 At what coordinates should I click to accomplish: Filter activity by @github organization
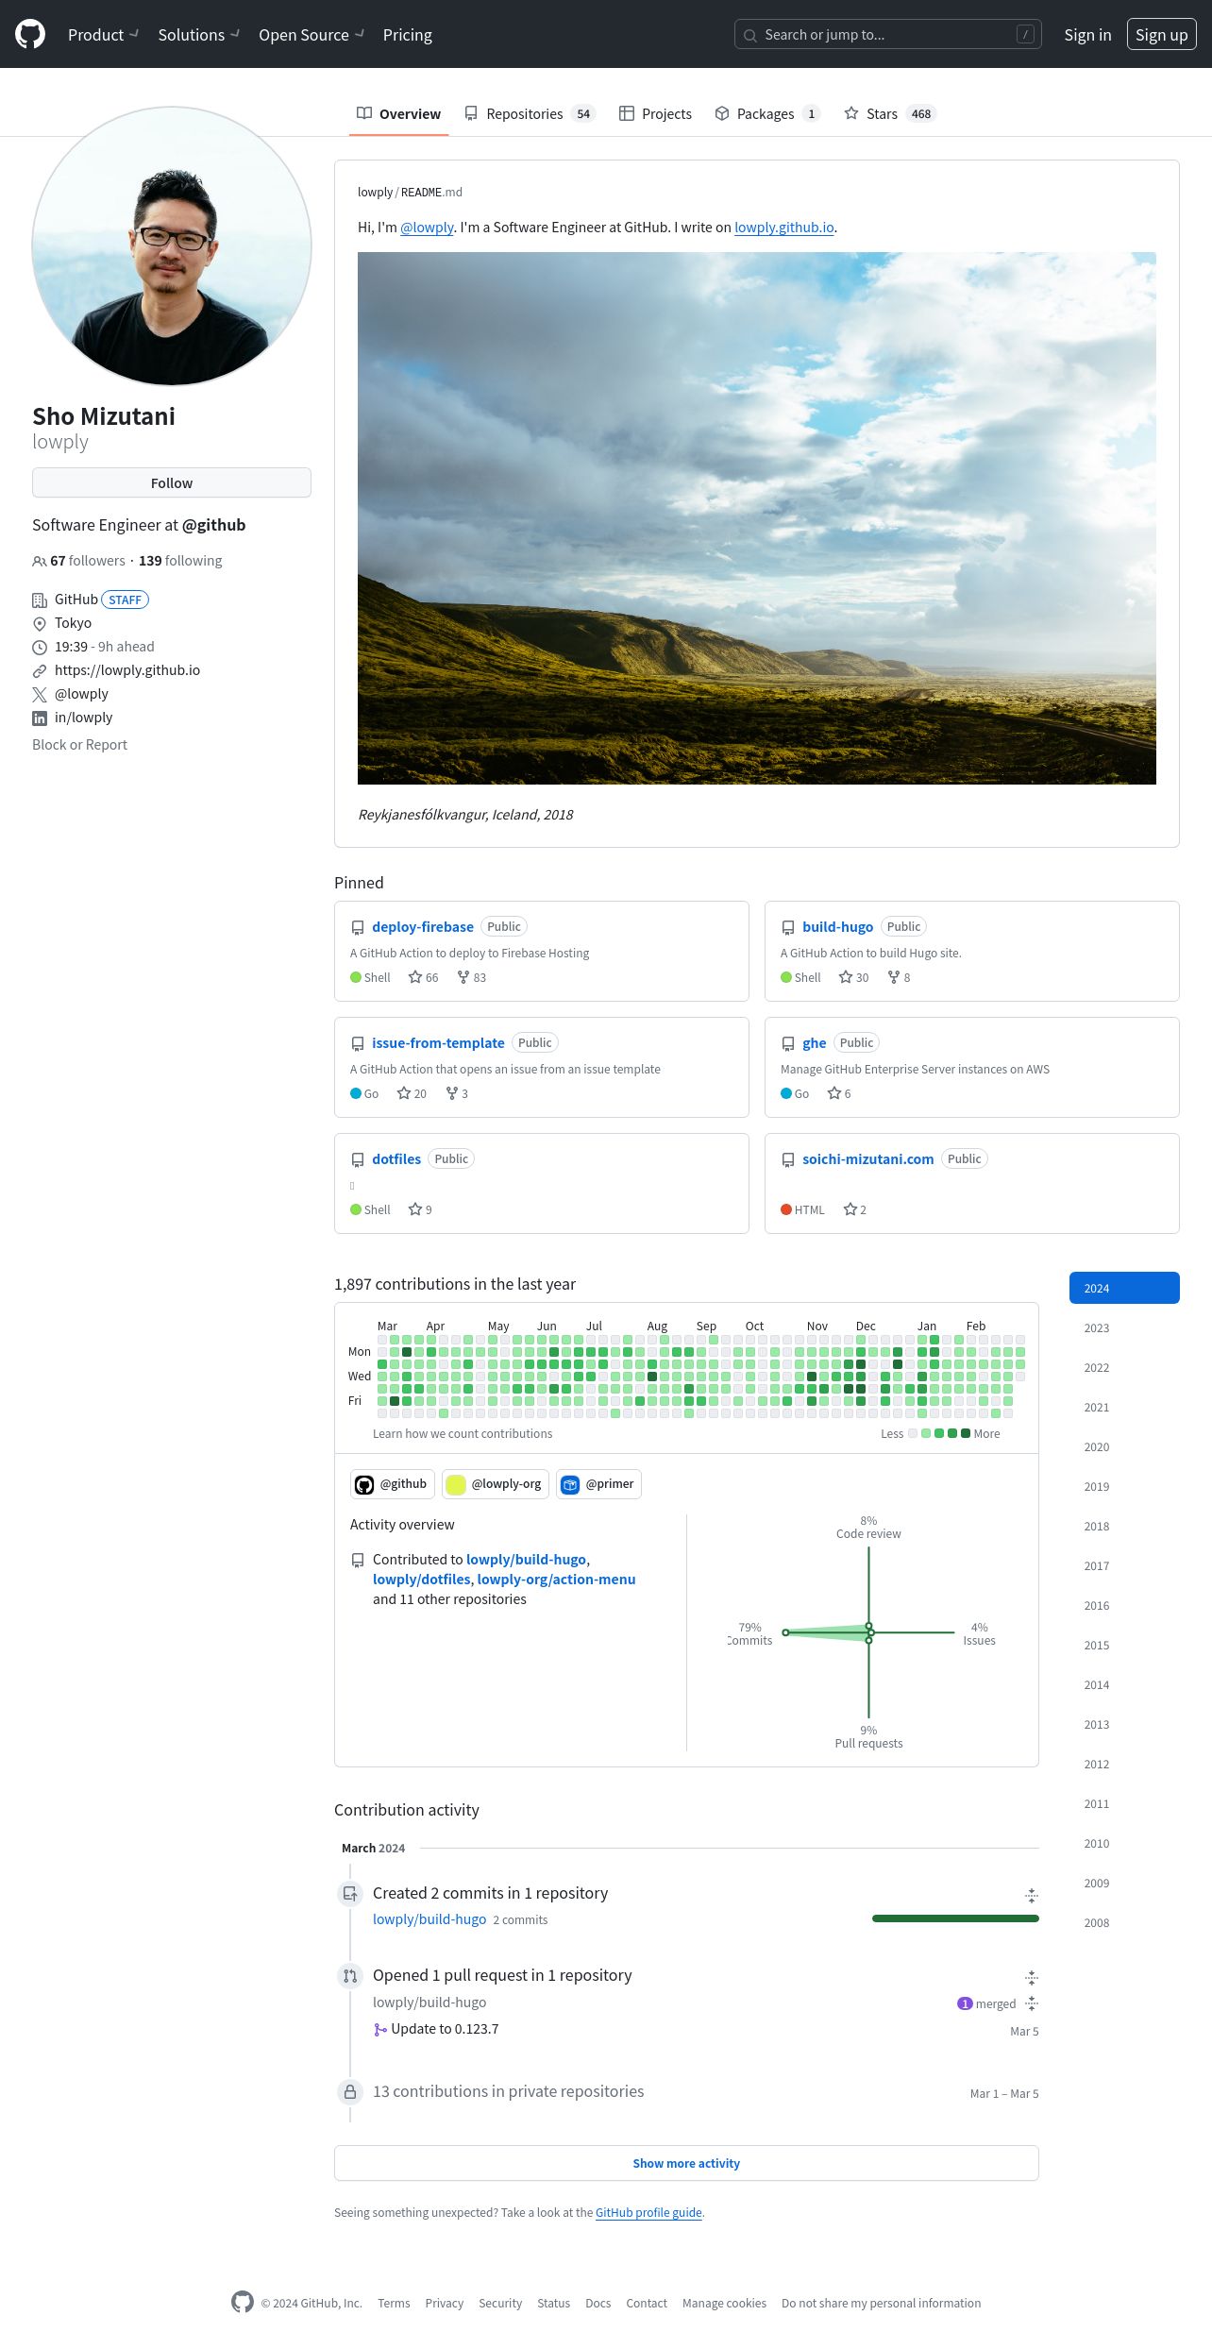click(x=393, y=1484)
